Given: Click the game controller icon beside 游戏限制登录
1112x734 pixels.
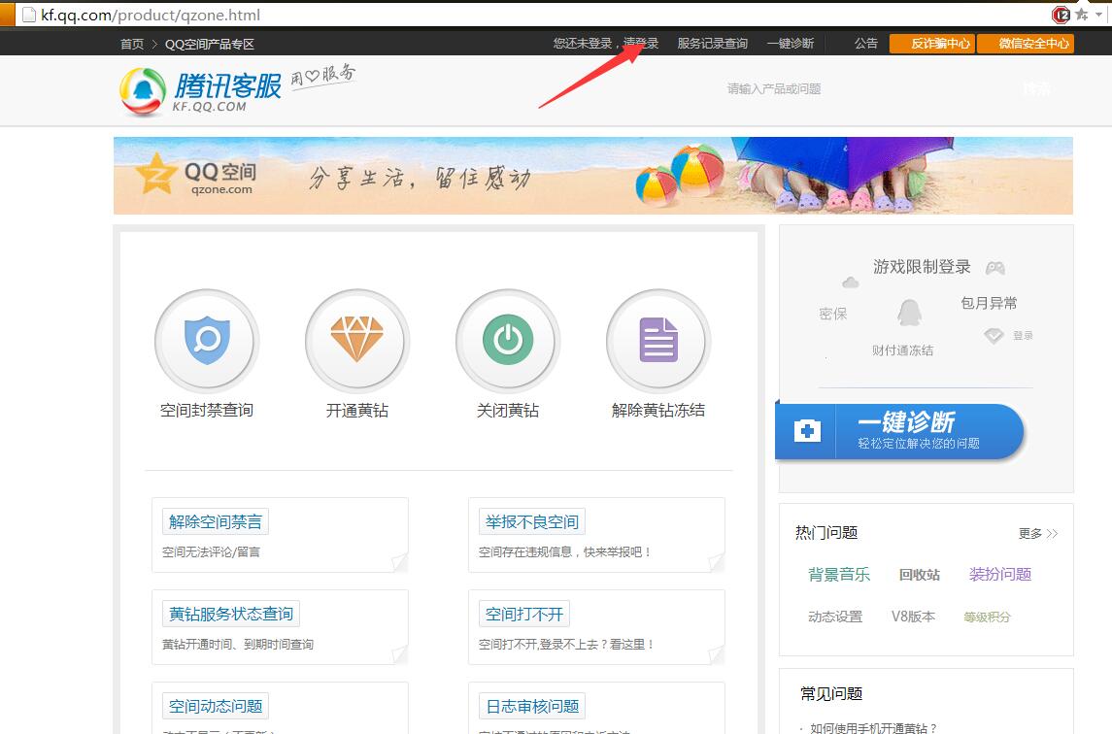Looking at the screenshot, I should click(x=995, y=267).
